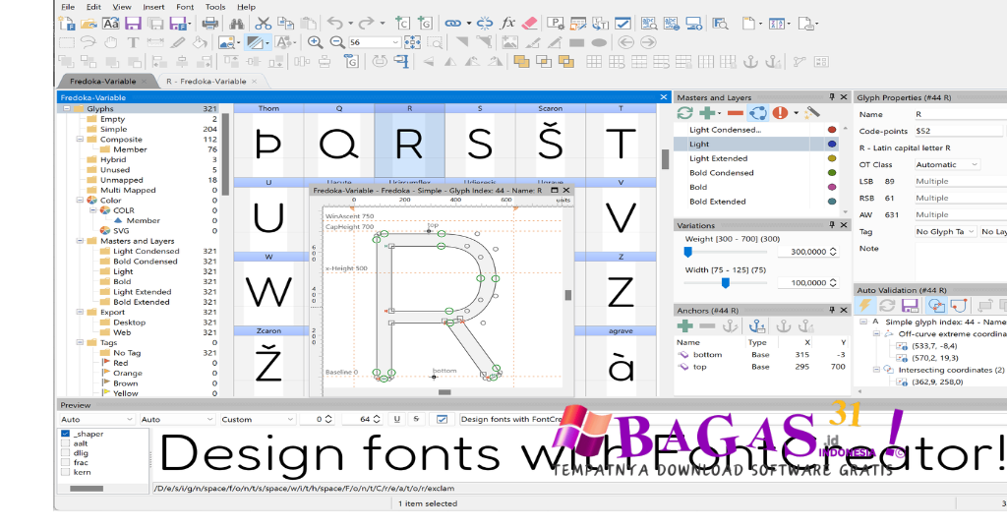Click red Remove master minus icon
This screenshot has width=1007, height=529.
tap(736, 113)
